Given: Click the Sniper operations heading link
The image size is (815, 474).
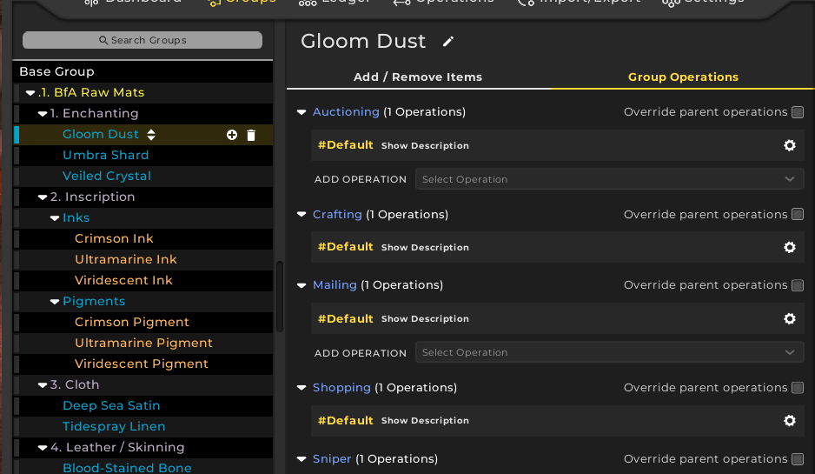Looking at the screenshot, I should pos(332,459).
